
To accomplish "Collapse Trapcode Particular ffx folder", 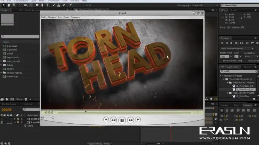I will click(224, 79).
